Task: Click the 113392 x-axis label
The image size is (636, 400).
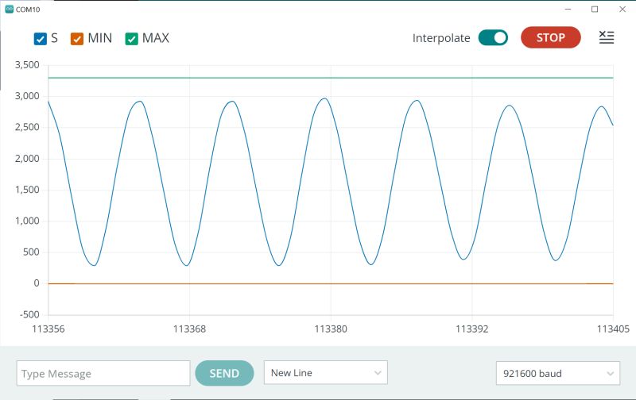Action: click(x=471, y=329)
